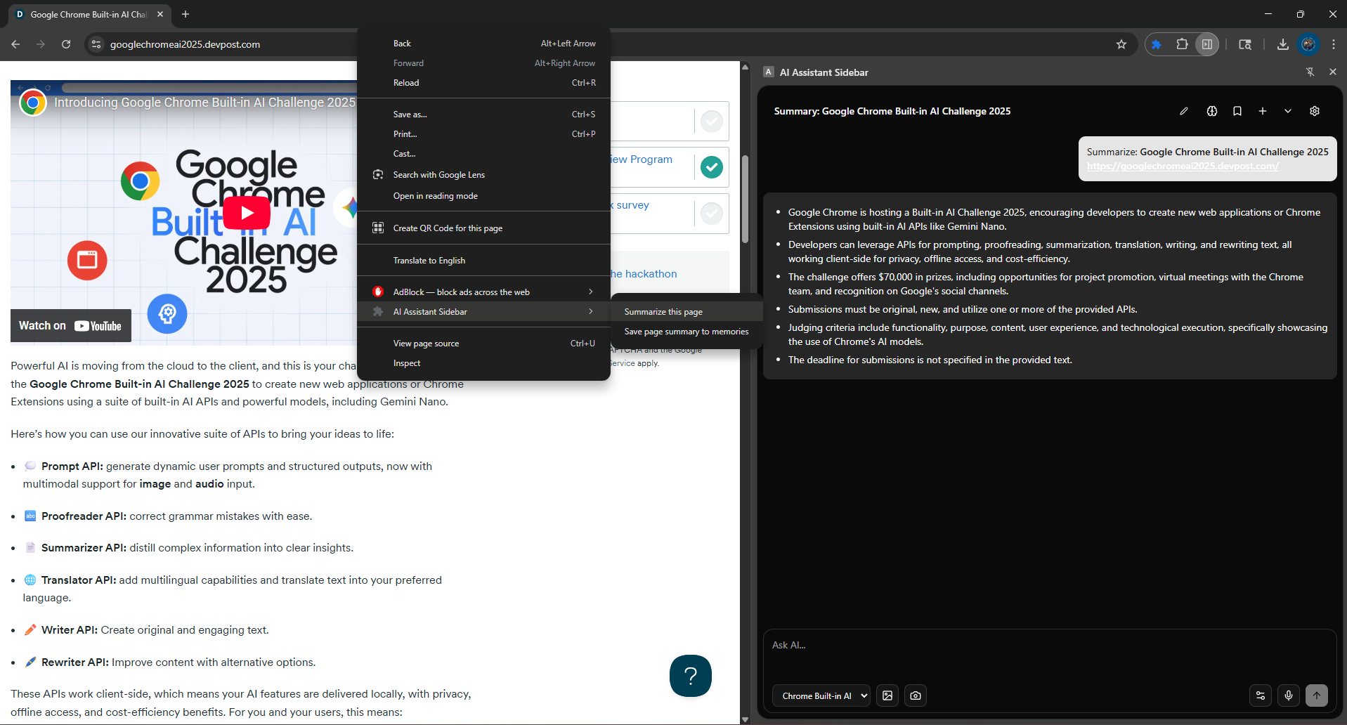Click the bookmark icon in sidebar header
Image resolution: width=1347 pixels, height=725 pixels.
pos(1237,111)
